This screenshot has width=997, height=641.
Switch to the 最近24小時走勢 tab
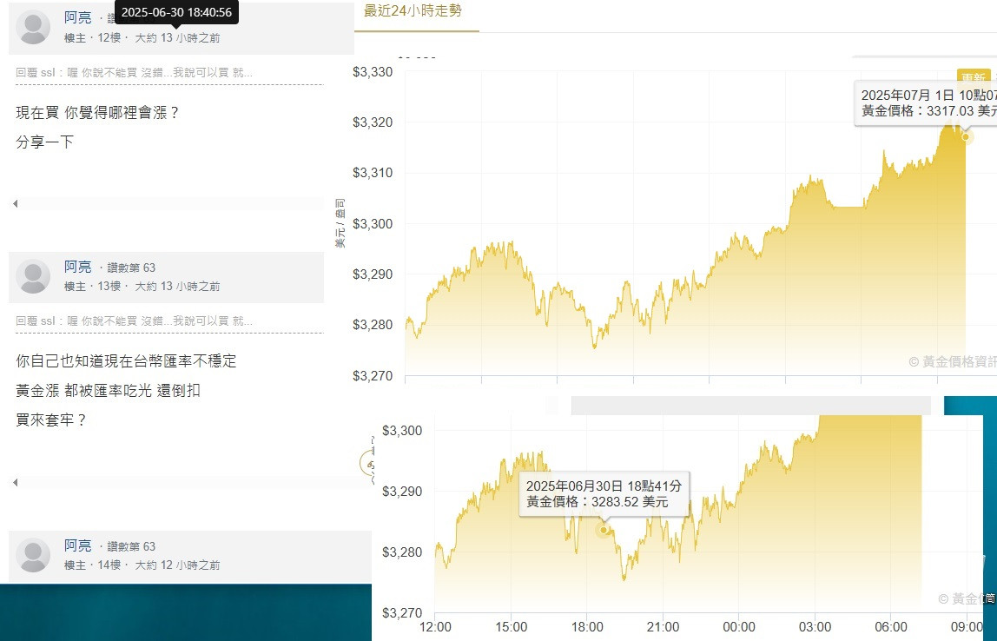click(413, 11)
